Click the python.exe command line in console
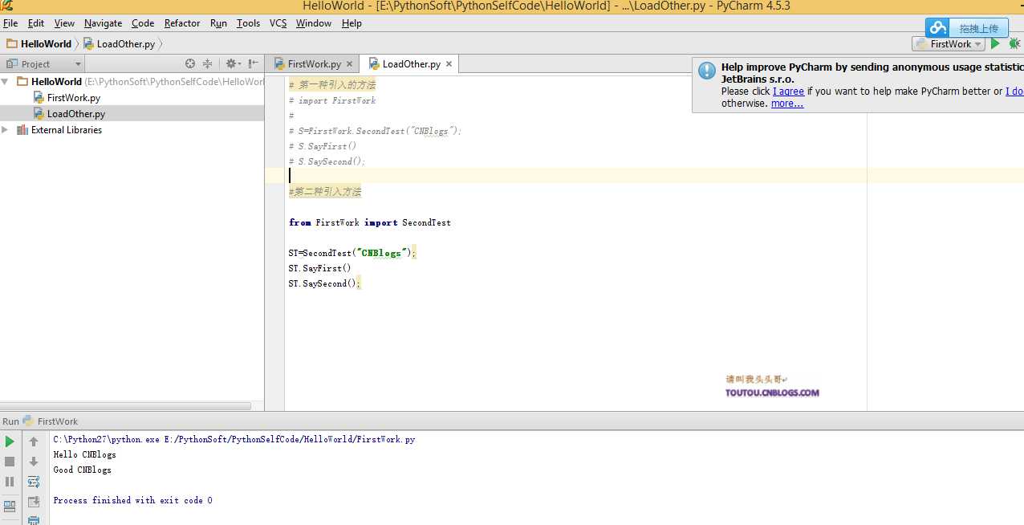The width and height of the screenshot is (1024, 525). (x=234, y=439)
